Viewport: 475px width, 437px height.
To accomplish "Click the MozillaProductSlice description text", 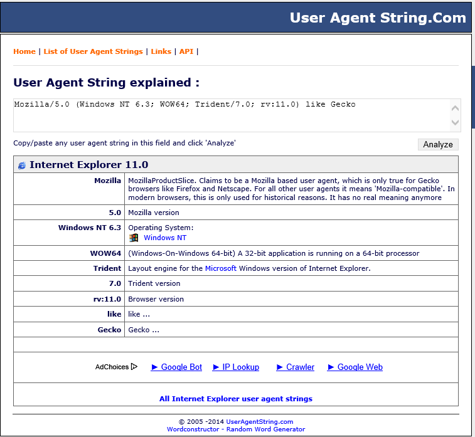I will point(291,189).
